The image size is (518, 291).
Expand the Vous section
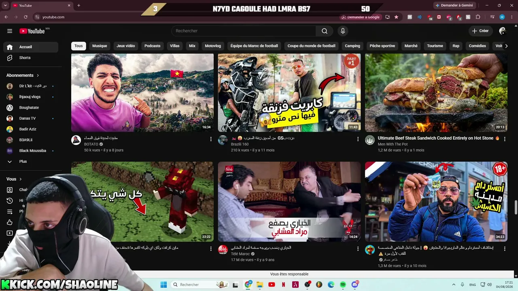click(14, 179)
